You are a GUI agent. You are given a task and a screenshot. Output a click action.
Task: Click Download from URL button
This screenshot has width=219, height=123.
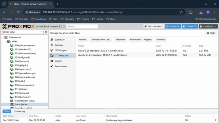tap(100, 40)
